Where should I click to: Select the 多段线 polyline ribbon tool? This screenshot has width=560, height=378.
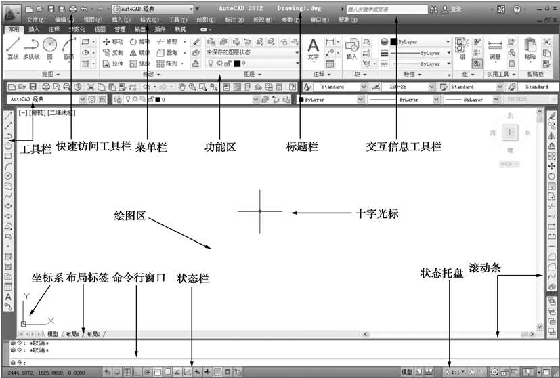point(31,49)
